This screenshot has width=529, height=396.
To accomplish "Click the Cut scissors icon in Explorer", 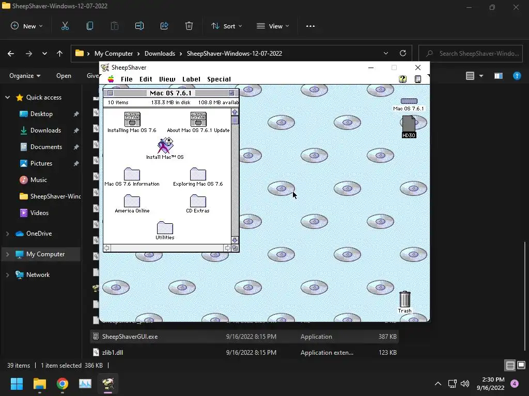I will coord(65,26).
